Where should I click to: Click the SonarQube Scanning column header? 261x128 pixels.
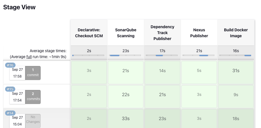coord(126,33)
